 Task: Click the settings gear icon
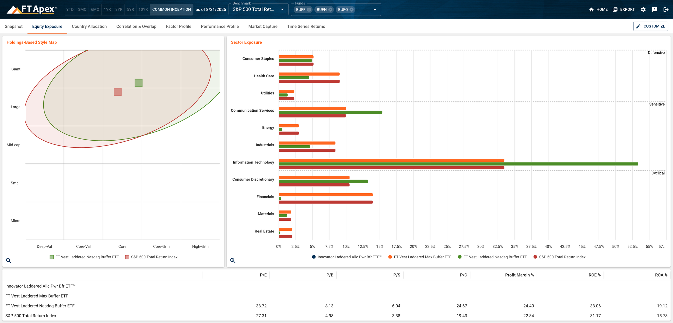pos(643,10)
